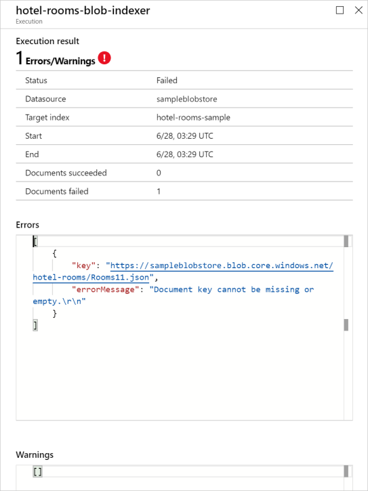Click the End time row
The image size is (368, 491).
click(184, 154)
